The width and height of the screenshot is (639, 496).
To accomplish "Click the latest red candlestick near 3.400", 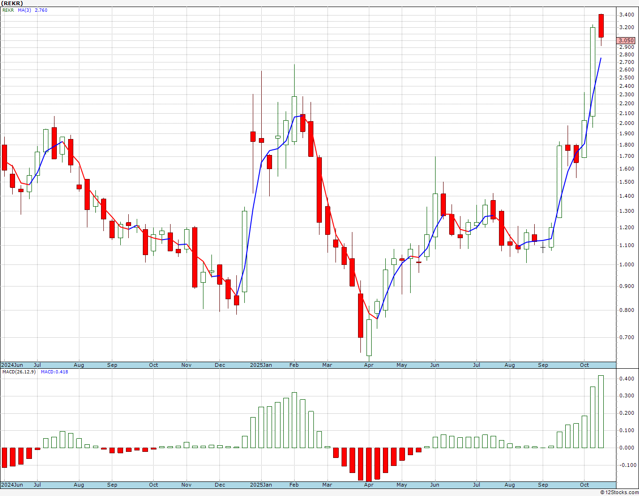I will pyautogui.click(x=601, y=26).
